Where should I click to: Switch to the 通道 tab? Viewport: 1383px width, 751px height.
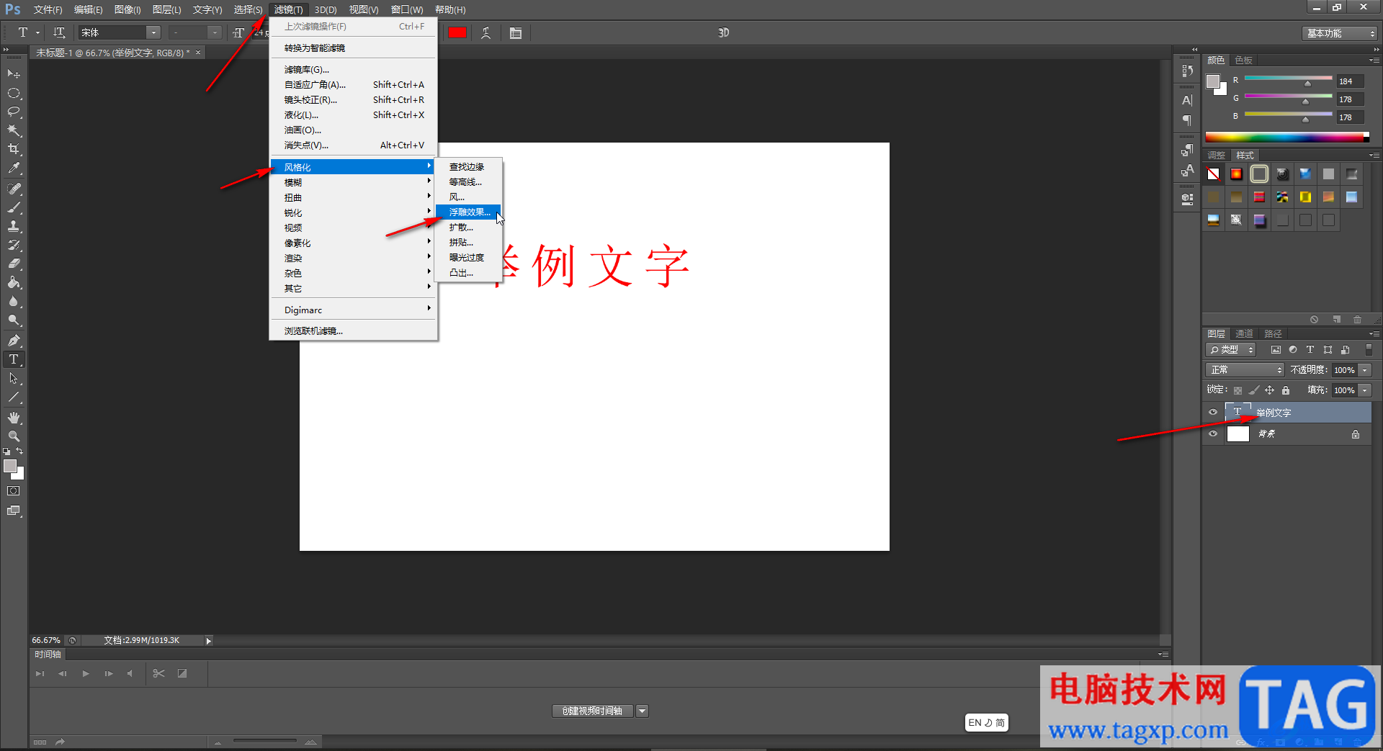coord(1244,334)
